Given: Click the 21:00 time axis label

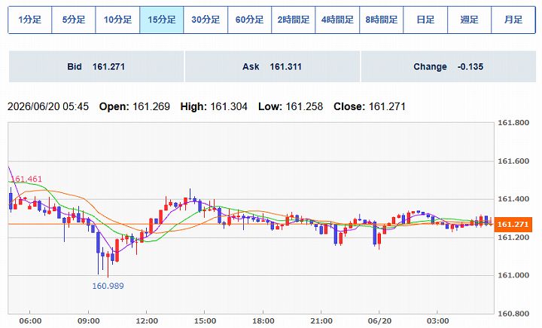Looking at the screenshot, I should [321, 321].
